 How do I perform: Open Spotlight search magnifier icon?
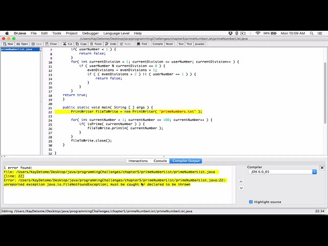312,33
